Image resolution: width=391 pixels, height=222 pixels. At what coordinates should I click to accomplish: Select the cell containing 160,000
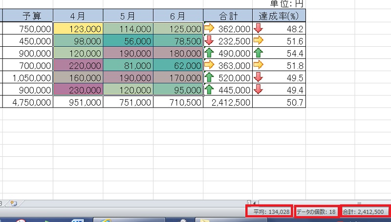click(78, 77)
